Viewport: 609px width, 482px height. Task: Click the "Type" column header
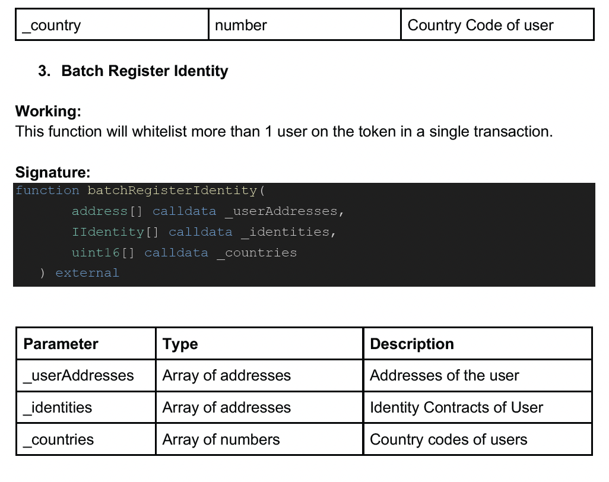[180, 344]
